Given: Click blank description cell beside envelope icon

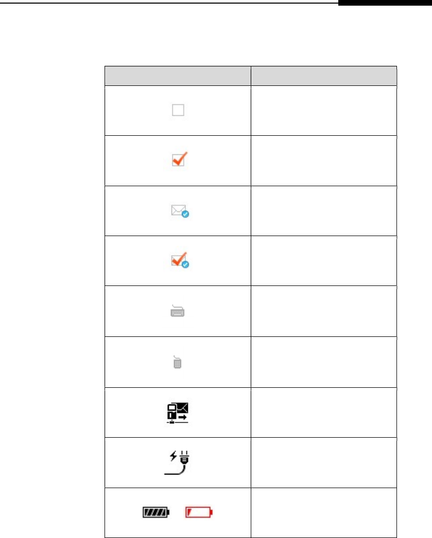Looking at the screenshot, I should (324, 210).
